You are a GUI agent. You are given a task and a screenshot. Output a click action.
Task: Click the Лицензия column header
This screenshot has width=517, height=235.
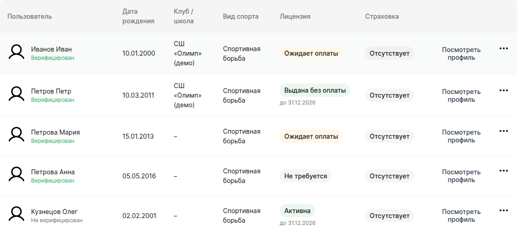coord(295,16)
